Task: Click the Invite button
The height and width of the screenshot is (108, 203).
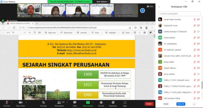Action: [166, 104]
